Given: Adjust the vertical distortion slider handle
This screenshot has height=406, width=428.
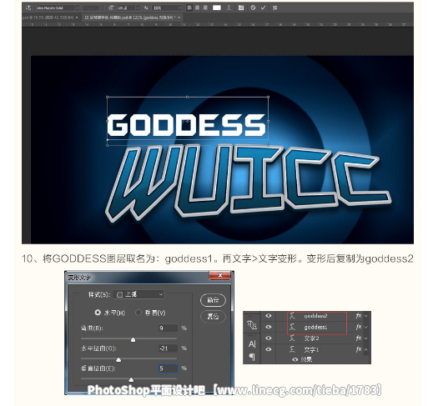Looking at the screenshot, I should point(131,379).
